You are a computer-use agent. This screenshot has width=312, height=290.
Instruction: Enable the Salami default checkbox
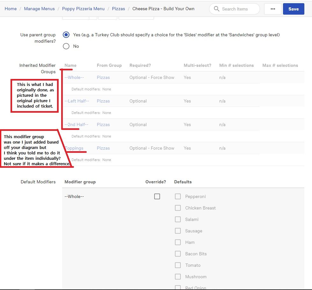[x=178, y=219]
